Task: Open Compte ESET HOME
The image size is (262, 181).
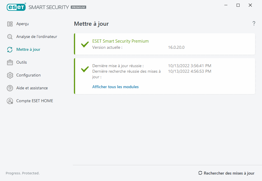Action: (35, 101)
